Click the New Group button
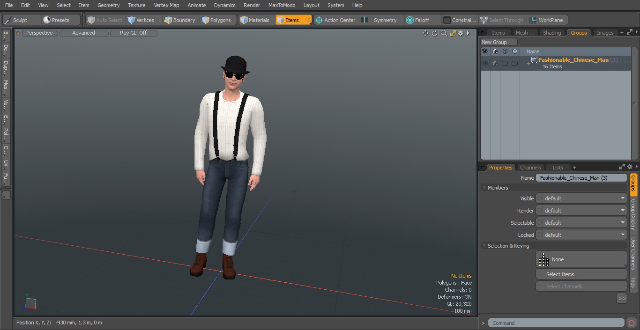 tap(499, 42)
